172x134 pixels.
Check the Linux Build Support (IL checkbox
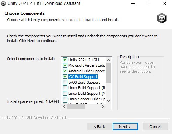tap(65, 88)
